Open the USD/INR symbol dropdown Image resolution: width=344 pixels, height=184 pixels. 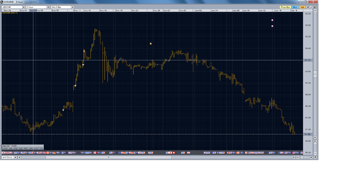click(24, 7)
